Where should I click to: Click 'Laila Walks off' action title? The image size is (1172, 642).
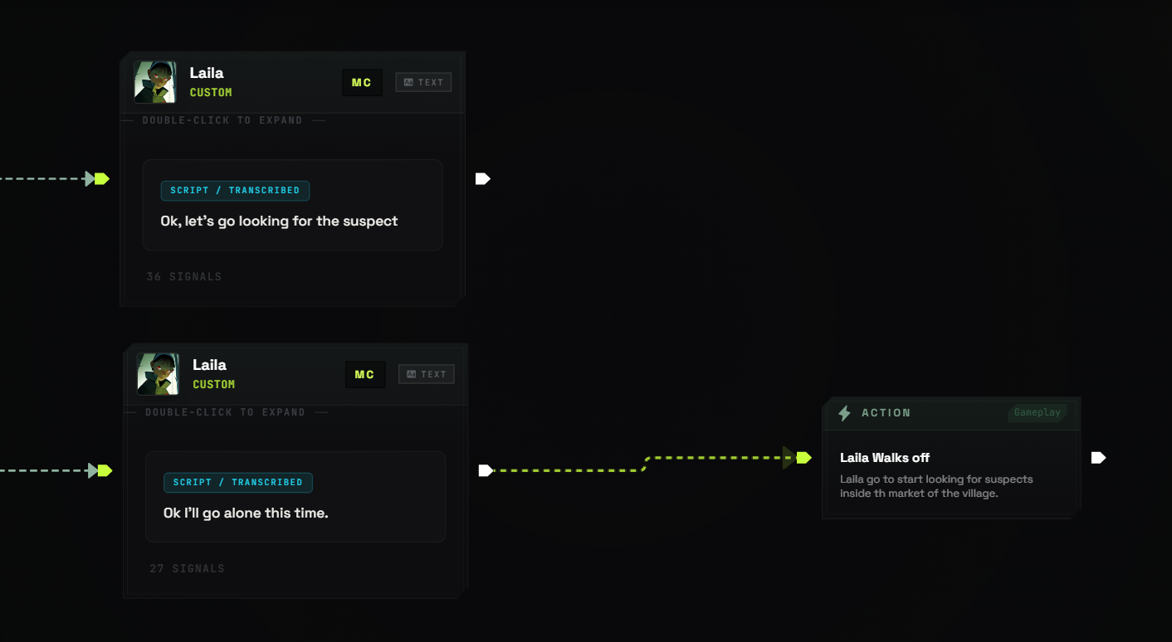885,458
